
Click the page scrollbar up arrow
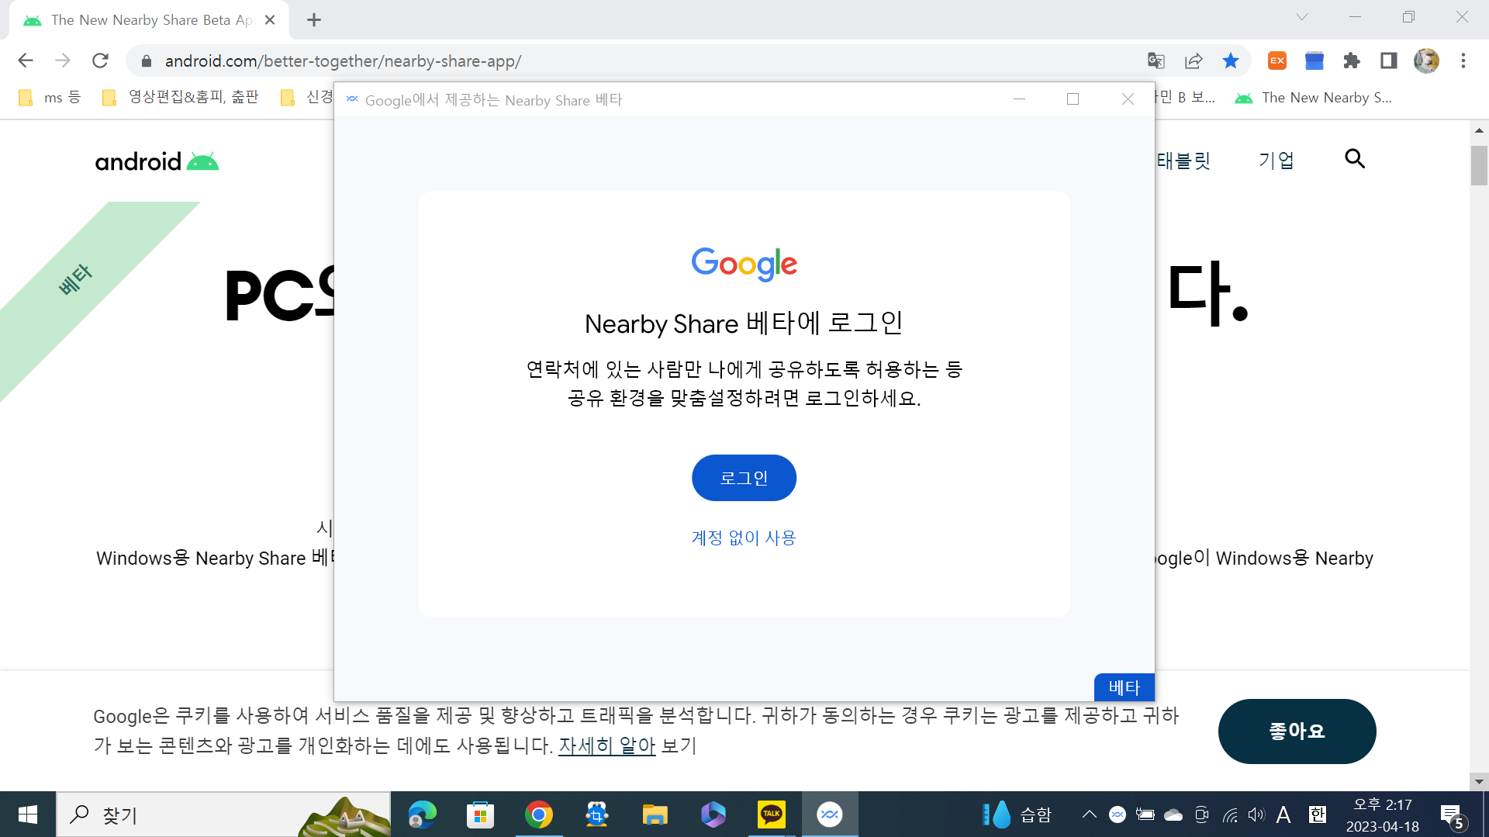[1479, 130]
